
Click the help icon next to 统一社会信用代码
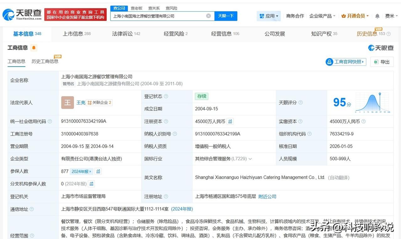50,121
